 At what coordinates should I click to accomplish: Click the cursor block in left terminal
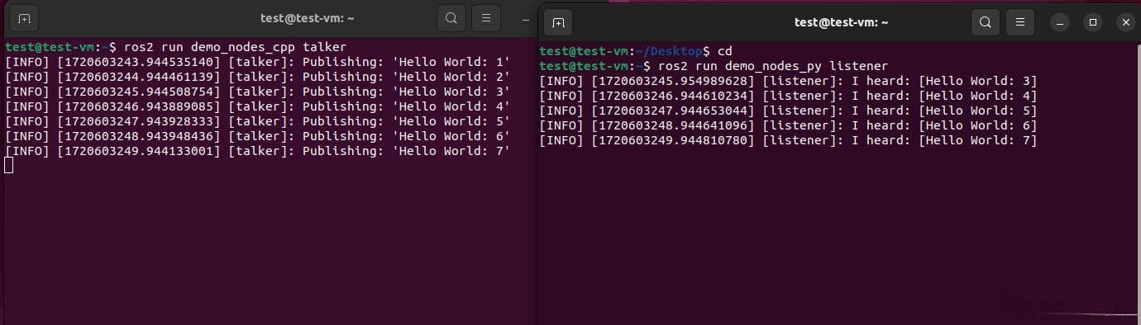click(x=9, y=166)
